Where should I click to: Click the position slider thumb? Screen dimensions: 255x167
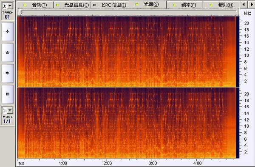[21, 11]
